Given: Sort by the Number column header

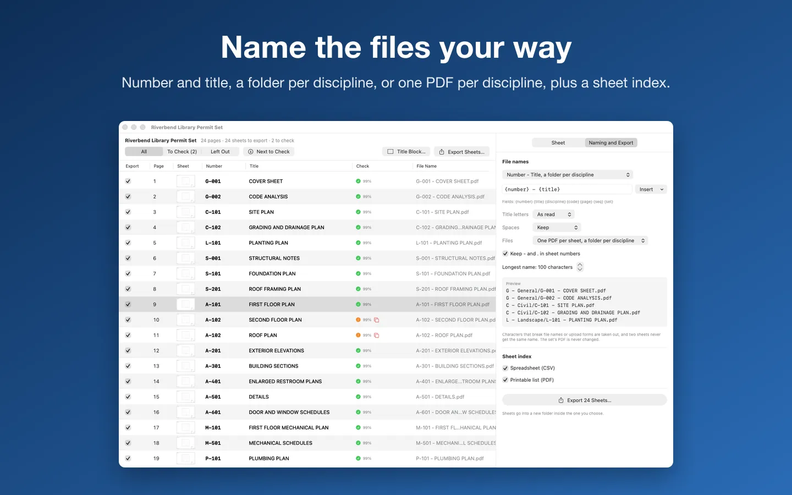Looking at the screenshot, I should (214, 166).
